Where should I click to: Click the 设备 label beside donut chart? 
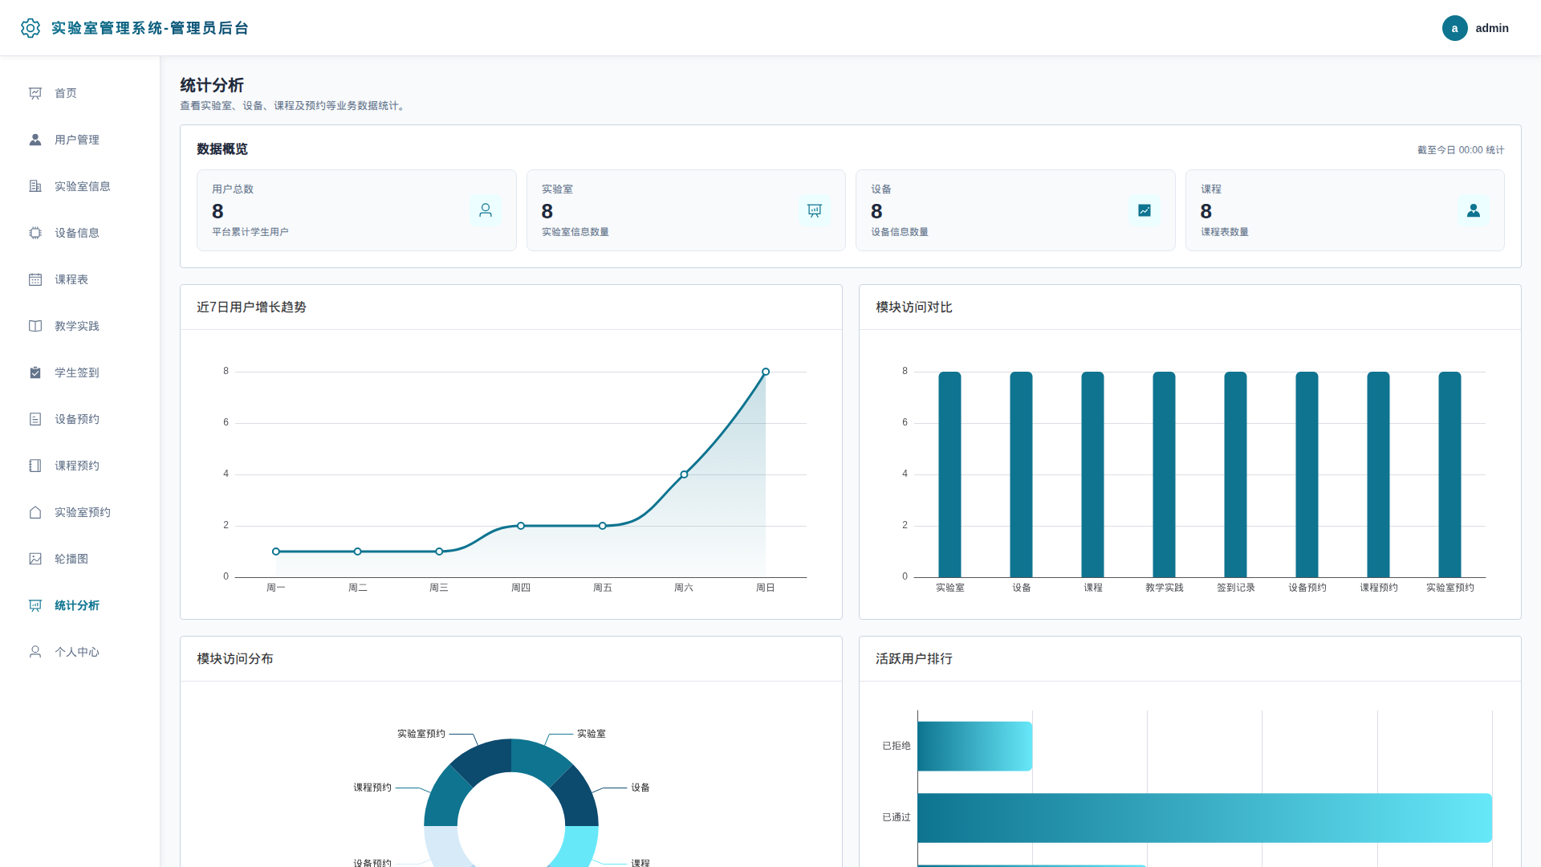(x=640, y=788)
